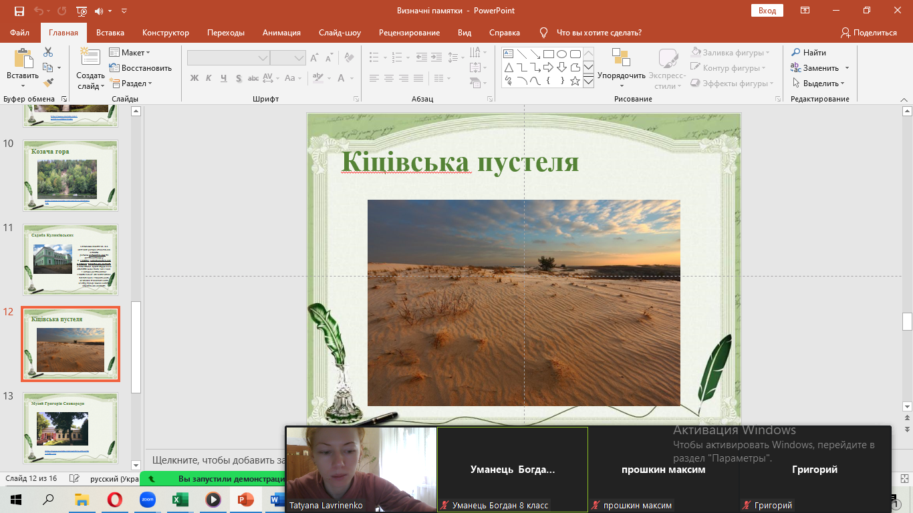Image resolution: width=913 pixels, height=513 pixels.
Task: Open the Вставка ribbon tab
Action: point(110,33)
